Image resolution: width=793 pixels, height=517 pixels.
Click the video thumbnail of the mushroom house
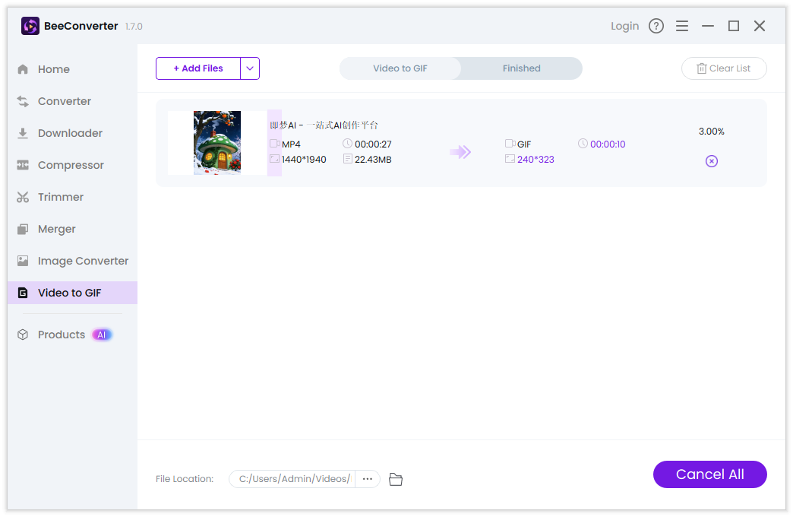216,143
